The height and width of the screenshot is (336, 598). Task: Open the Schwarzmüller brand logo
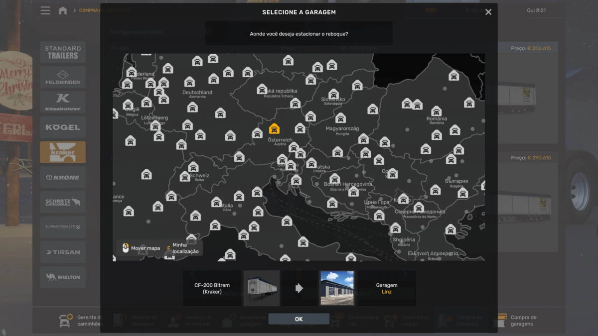click(63, 227)
